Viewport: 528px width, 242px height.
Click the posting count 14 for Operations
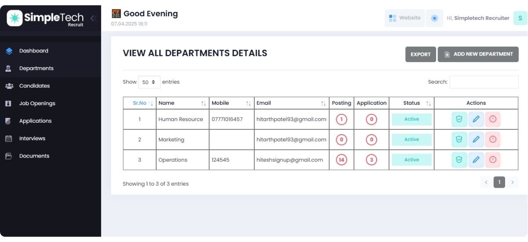(x=341, y=160)
